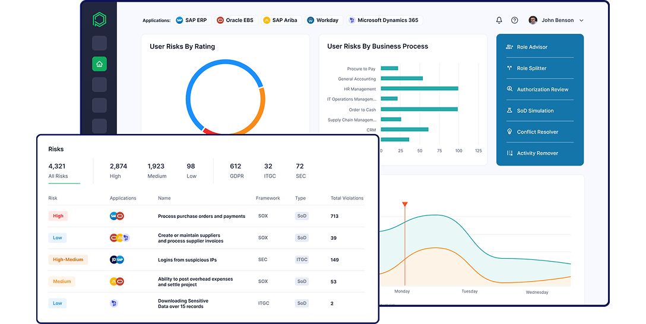
Task: Click the orange timeline marker on Monday
Action: 405,205
